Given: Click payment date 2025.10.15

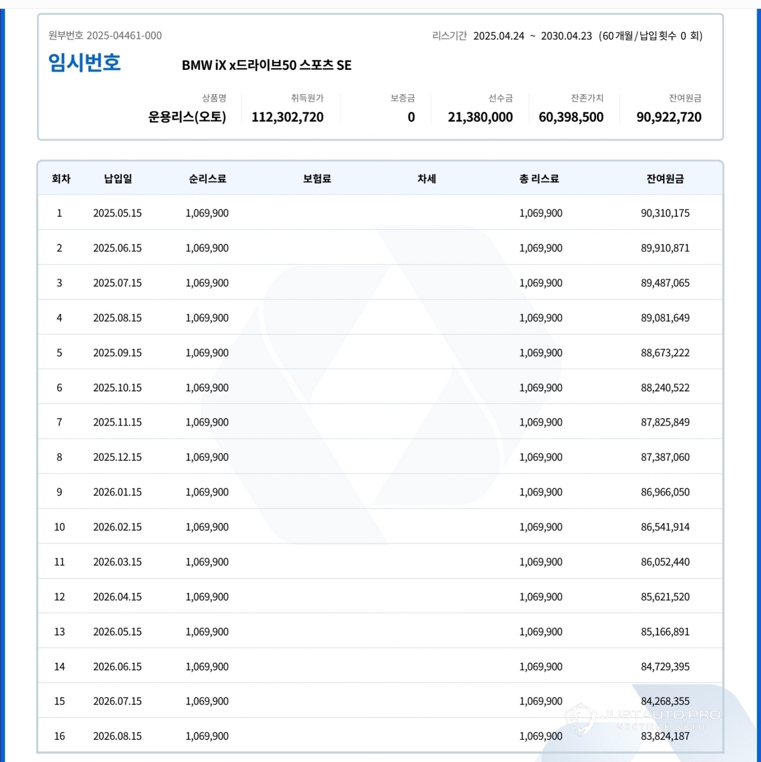Looking at the screenshot, I should (118, 387).
